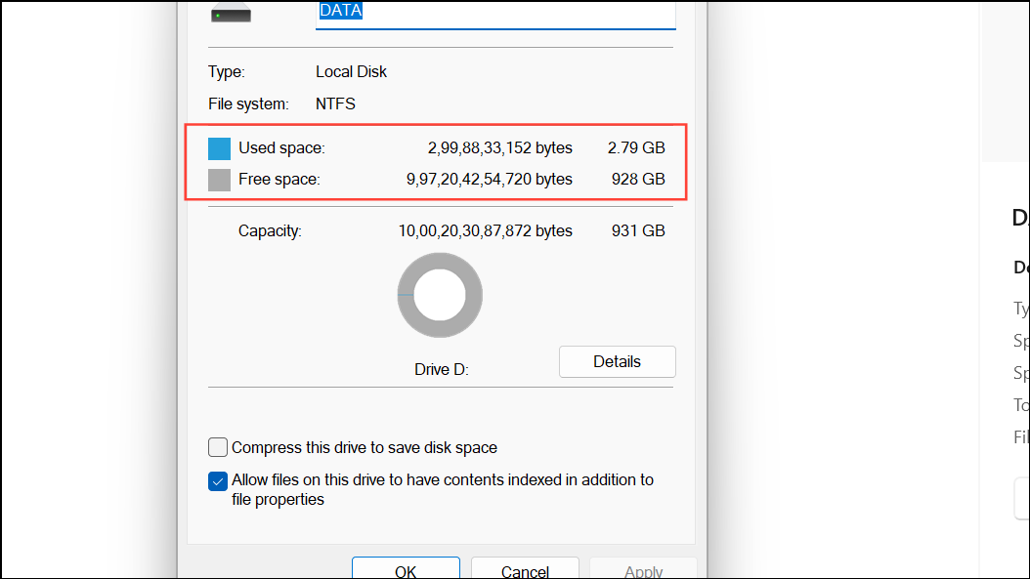The image size is (1030, 579).
Task: Open Details for the disk usage breakdown
Action: [617, 361]
